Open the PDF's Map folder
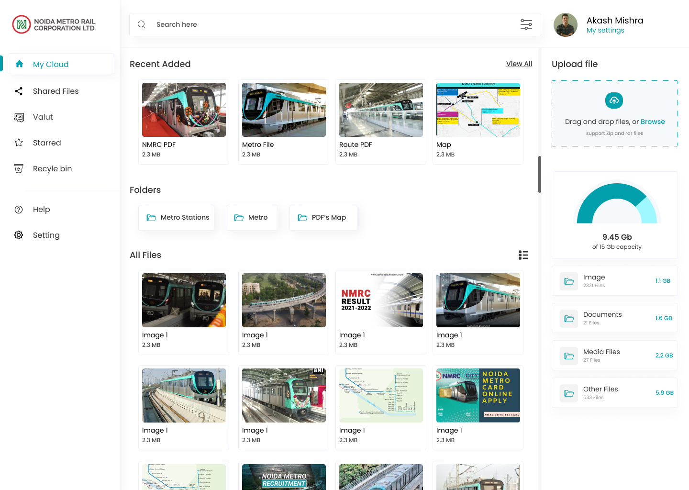The image size is (689, 490). 323,218
